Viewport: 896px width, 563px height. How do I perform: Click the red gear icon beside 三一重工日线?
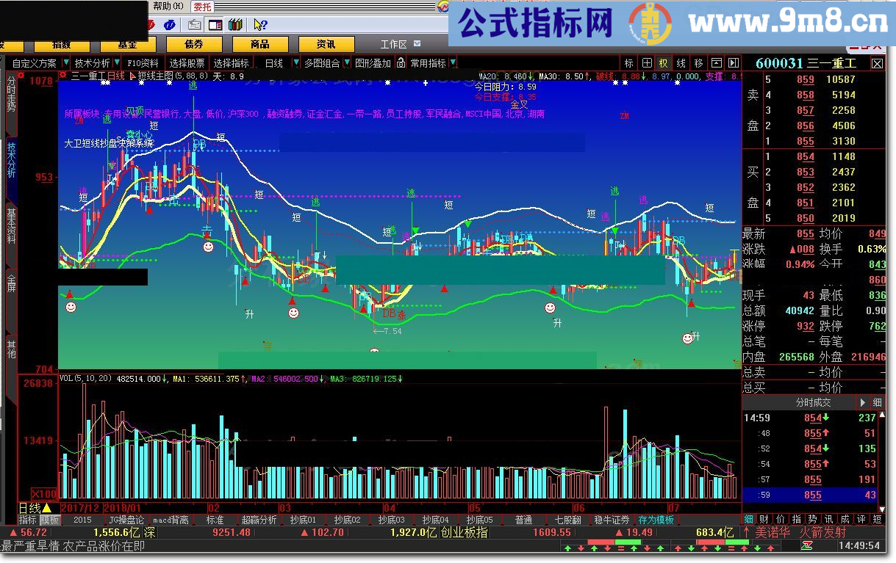point(63,74)
